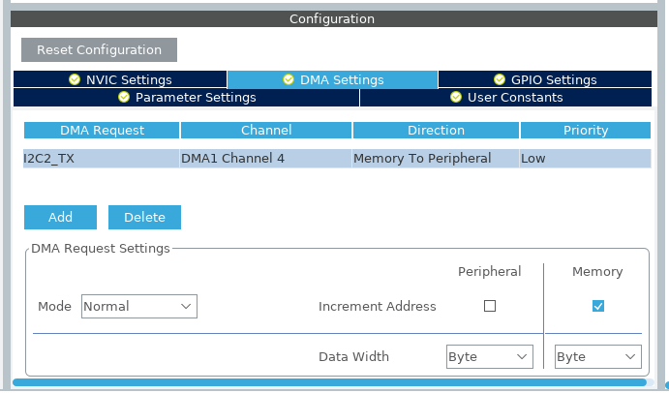Click the green check icon on Parameter Settings

pos(124,98)
